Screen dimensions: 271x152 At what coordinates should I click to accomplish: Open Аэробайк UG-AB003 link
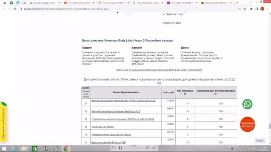pos(102,127)
